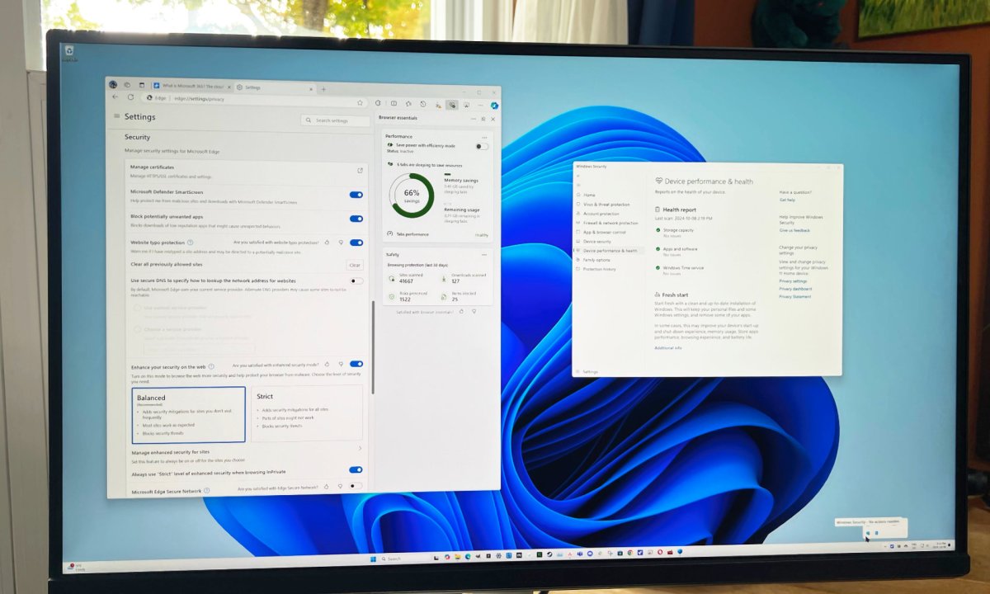Screen dimensions: 990x594
Task: Toggle Microsoft Defender SmartScreen switch
Action: point(356,195)
